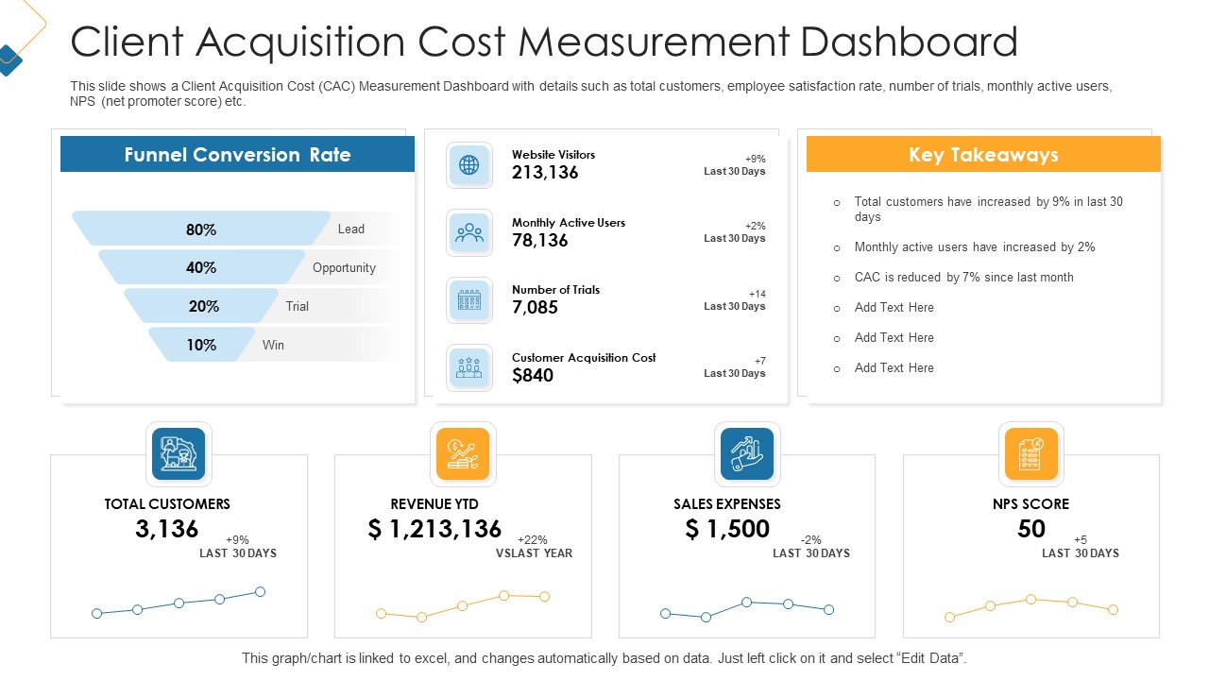The height and width of the screenshot is (680, 1209).
Task: Click the NPS Score clipboard icon
Action: tap(1031, 454)
